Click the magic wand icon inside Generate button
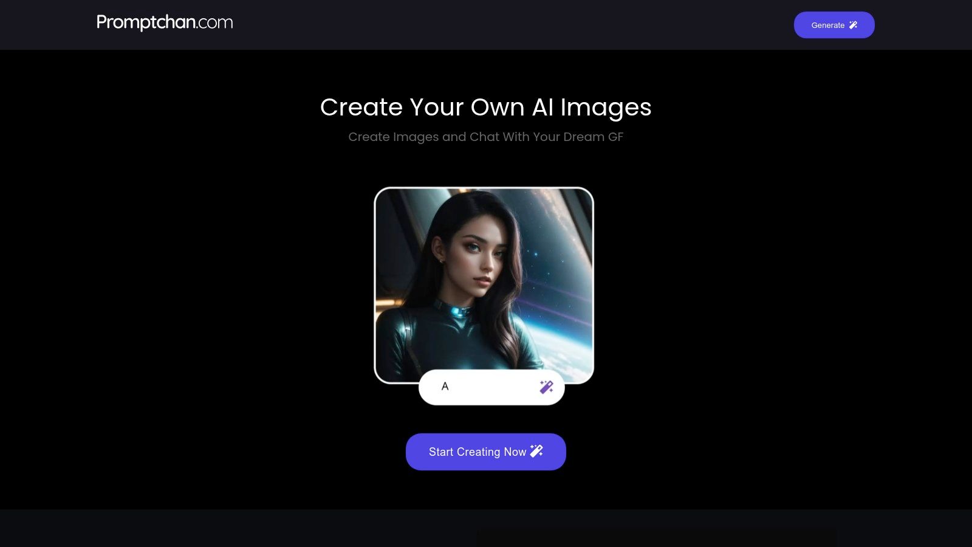This screenshot has width=972, height=547. point(854,25)
